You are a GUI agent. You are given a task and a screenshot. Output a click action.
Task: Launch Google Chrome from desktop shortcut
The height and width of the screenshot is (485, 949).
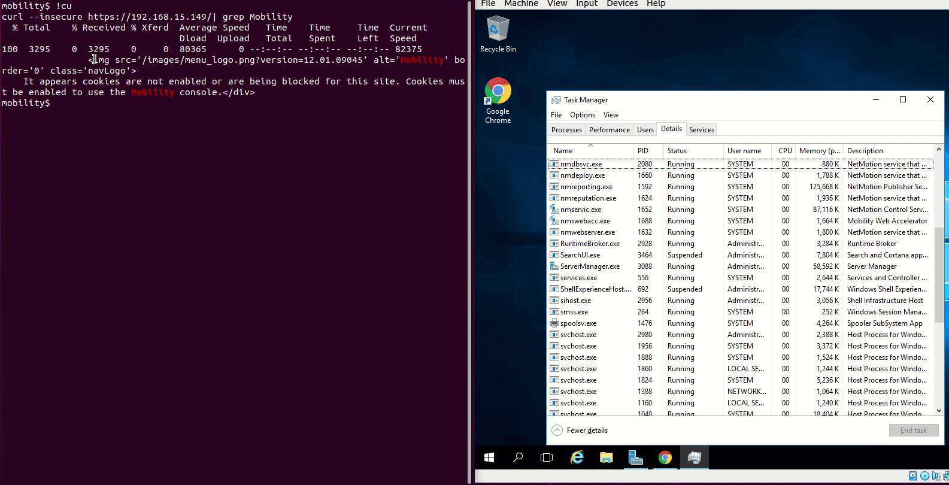(x=498, y=99)
